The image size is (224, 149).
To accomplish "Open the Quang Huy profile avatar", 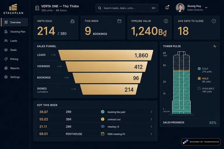I will pyautogui.click(x=180, y=8).
